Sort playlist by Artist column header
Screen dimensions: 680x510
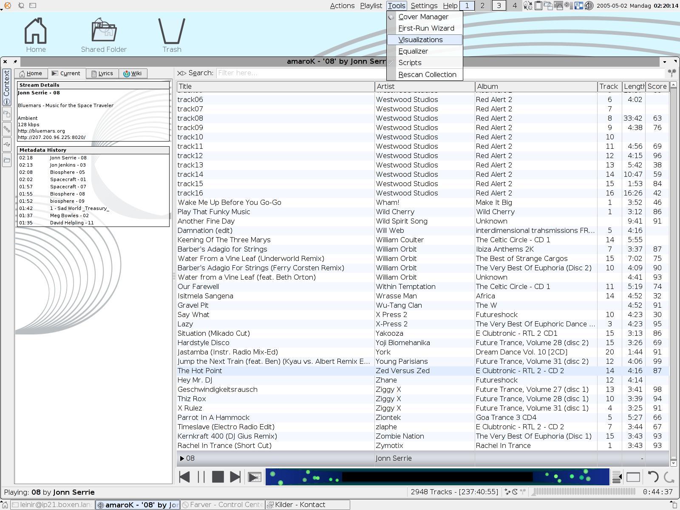pos(425,86)
